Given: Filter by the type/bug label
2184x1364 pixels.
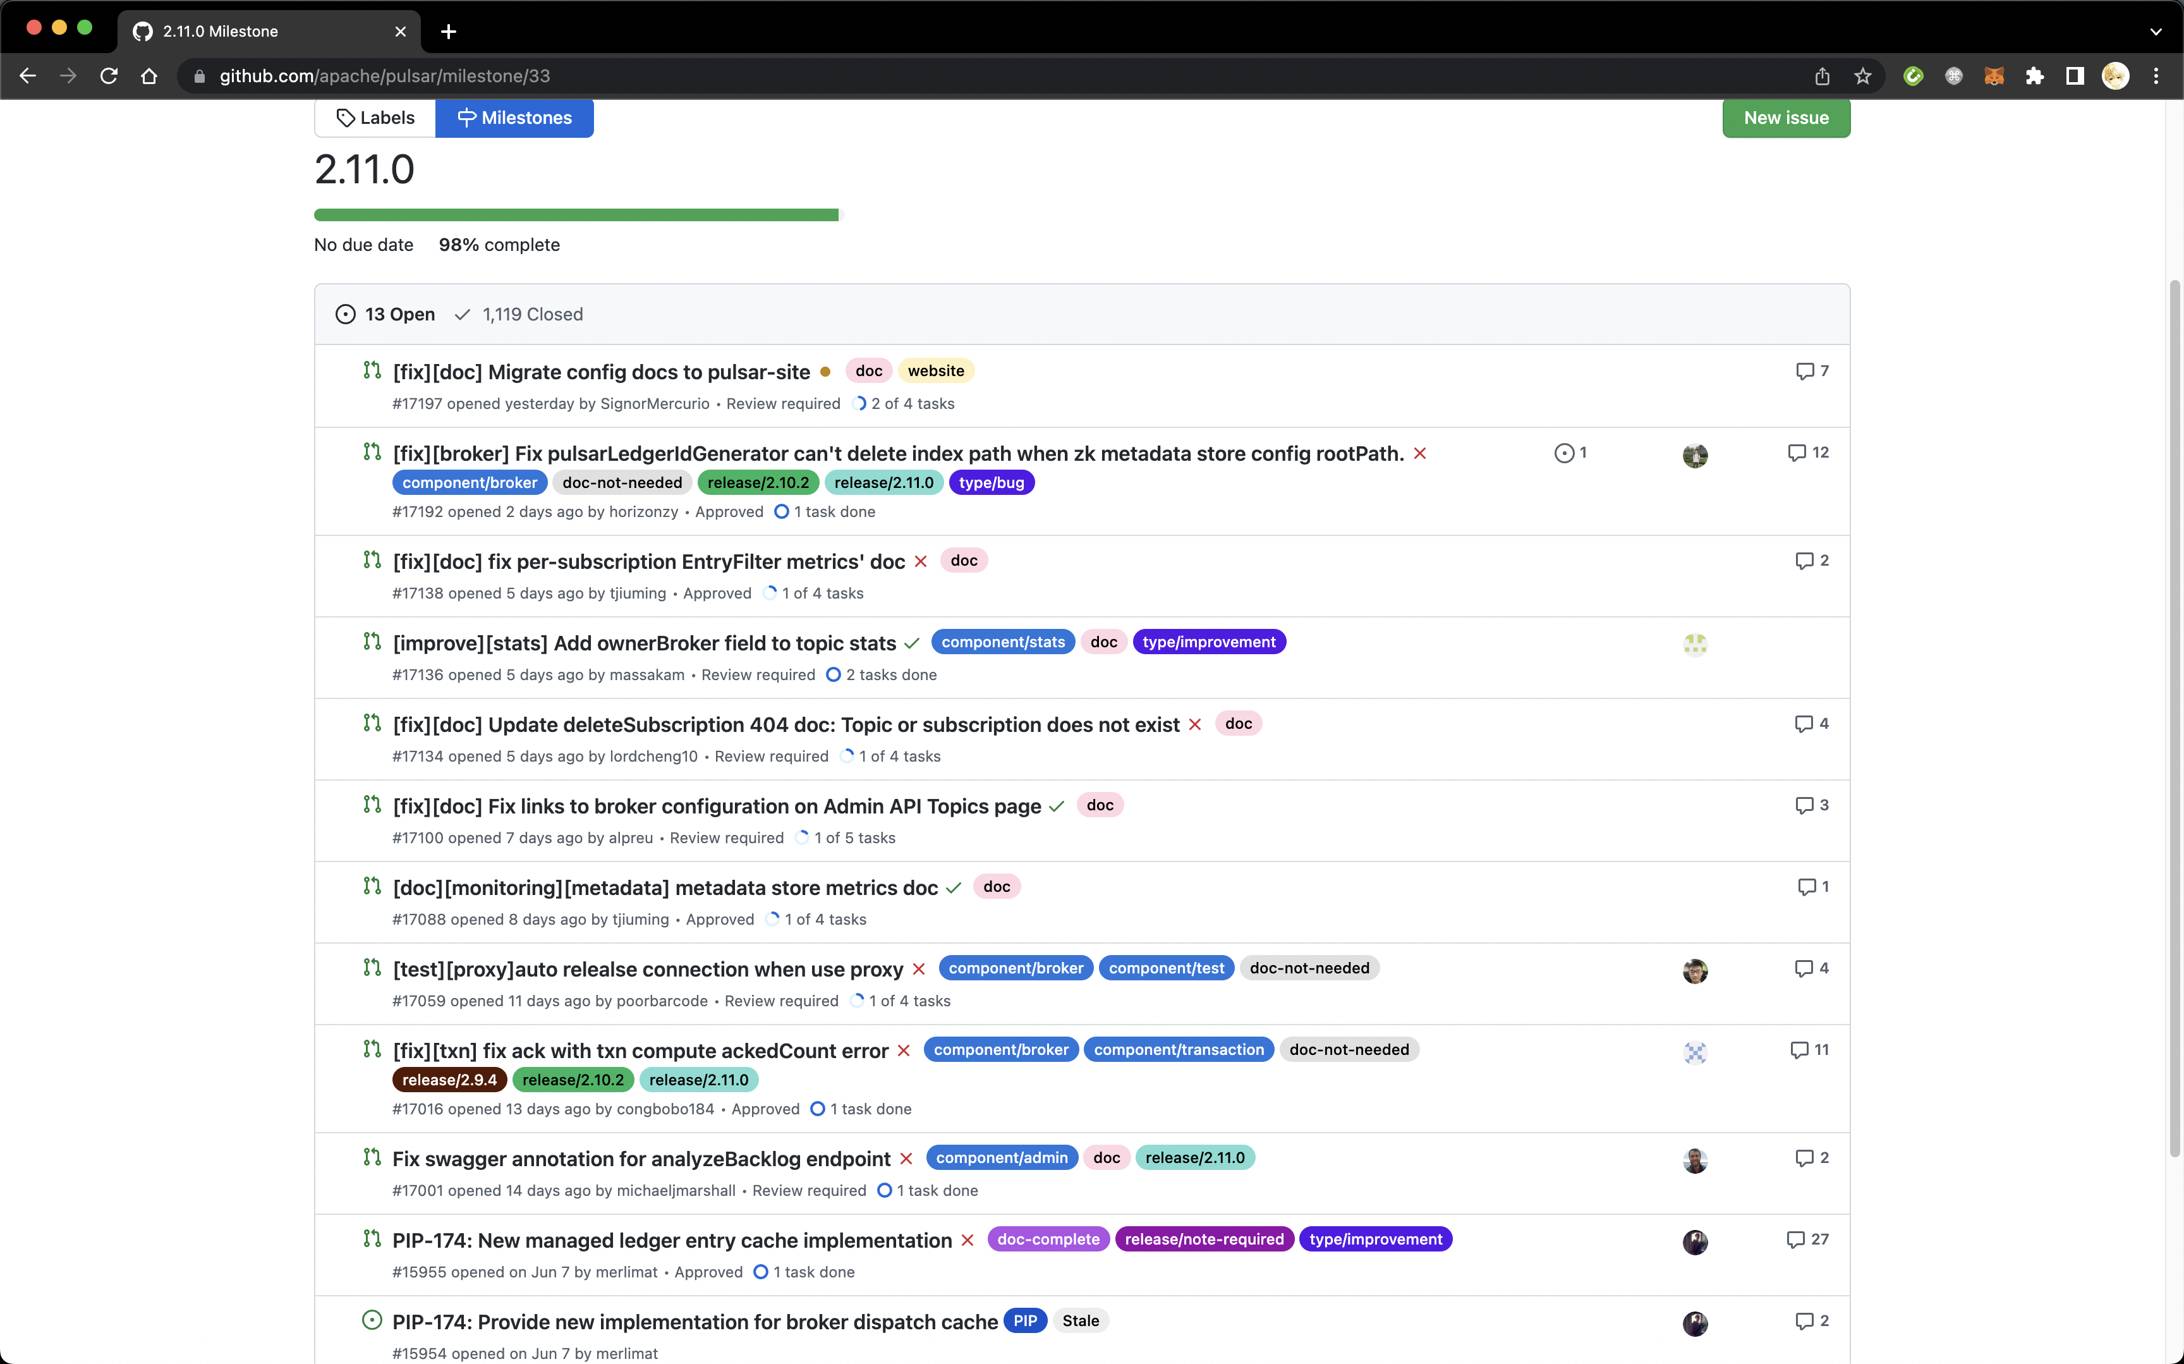Looking at the screenshot, I should [x=991, y=483].
